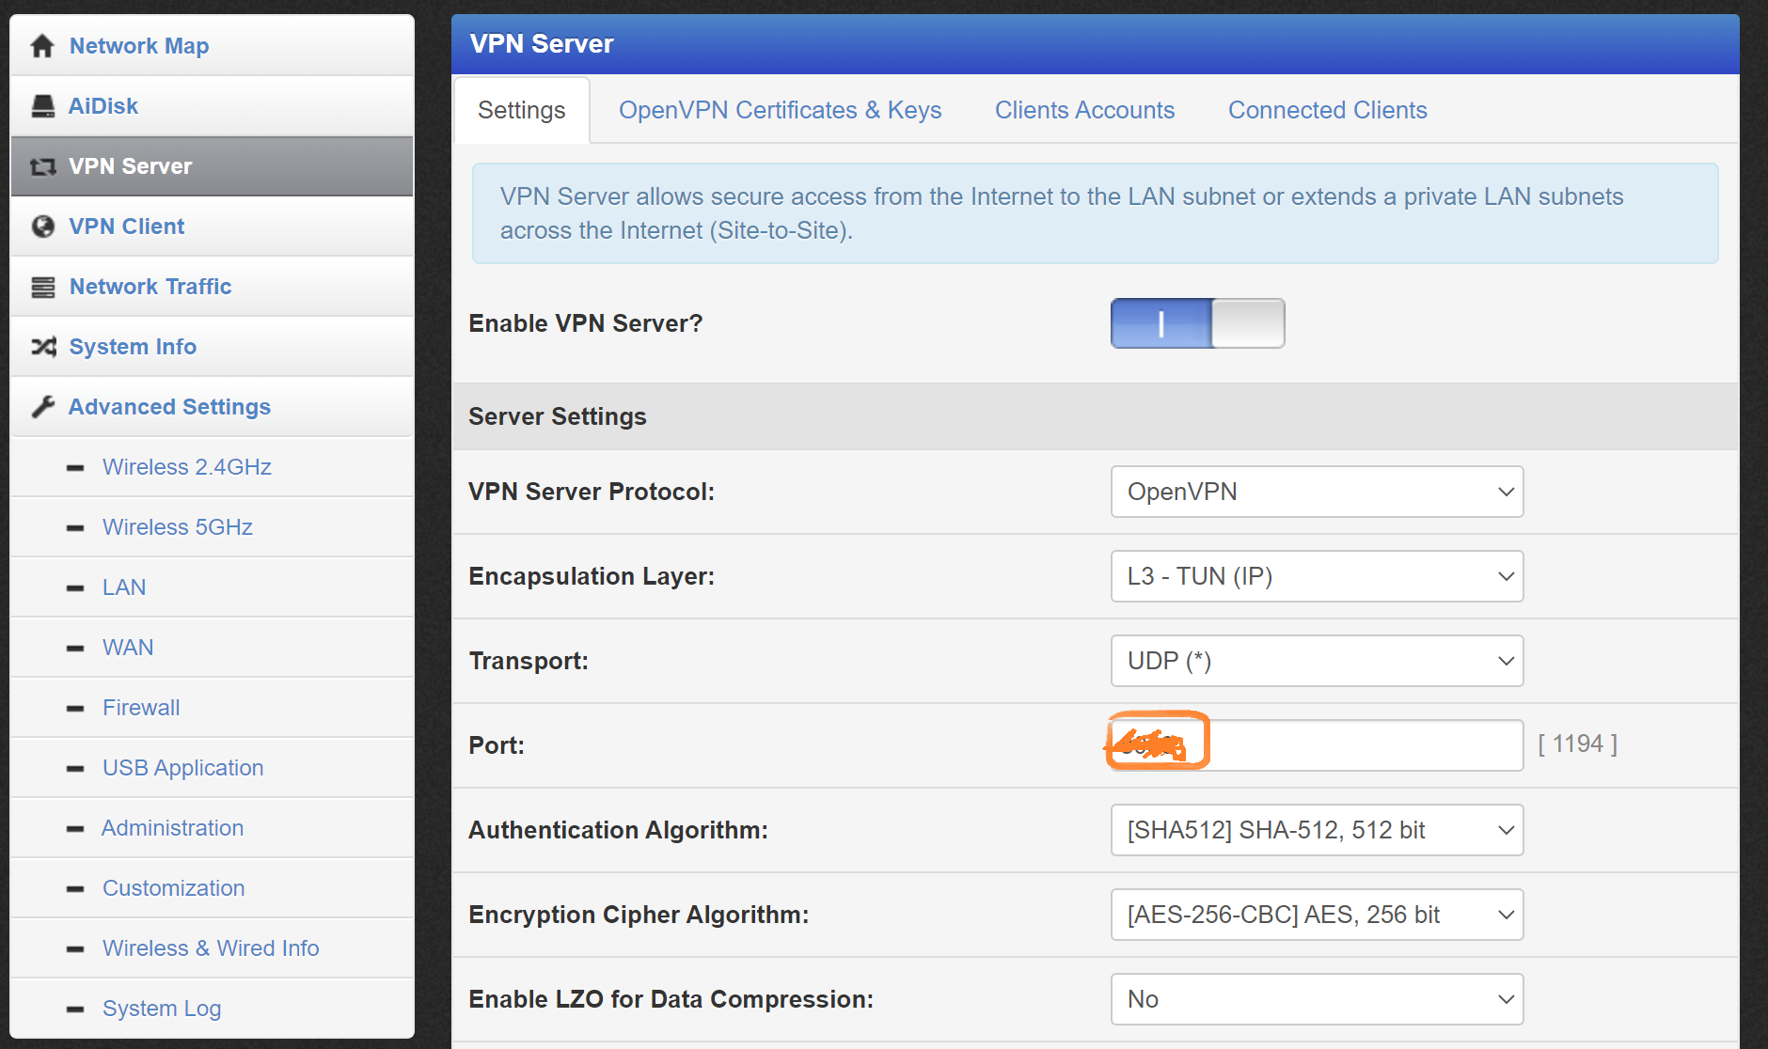Click the AiDisk drive icon

42,106
